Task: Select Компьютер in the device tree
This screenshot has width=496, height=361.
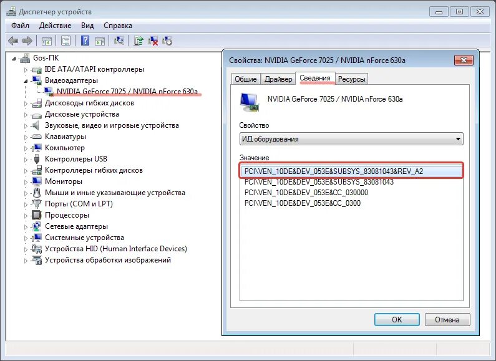Action: [65, 148]
